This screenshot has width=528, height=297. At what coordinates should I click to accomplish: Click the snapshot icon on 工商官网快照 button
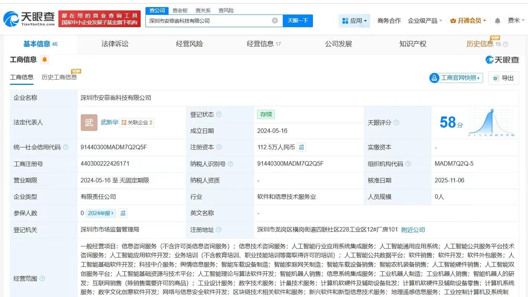pos(434,78)
